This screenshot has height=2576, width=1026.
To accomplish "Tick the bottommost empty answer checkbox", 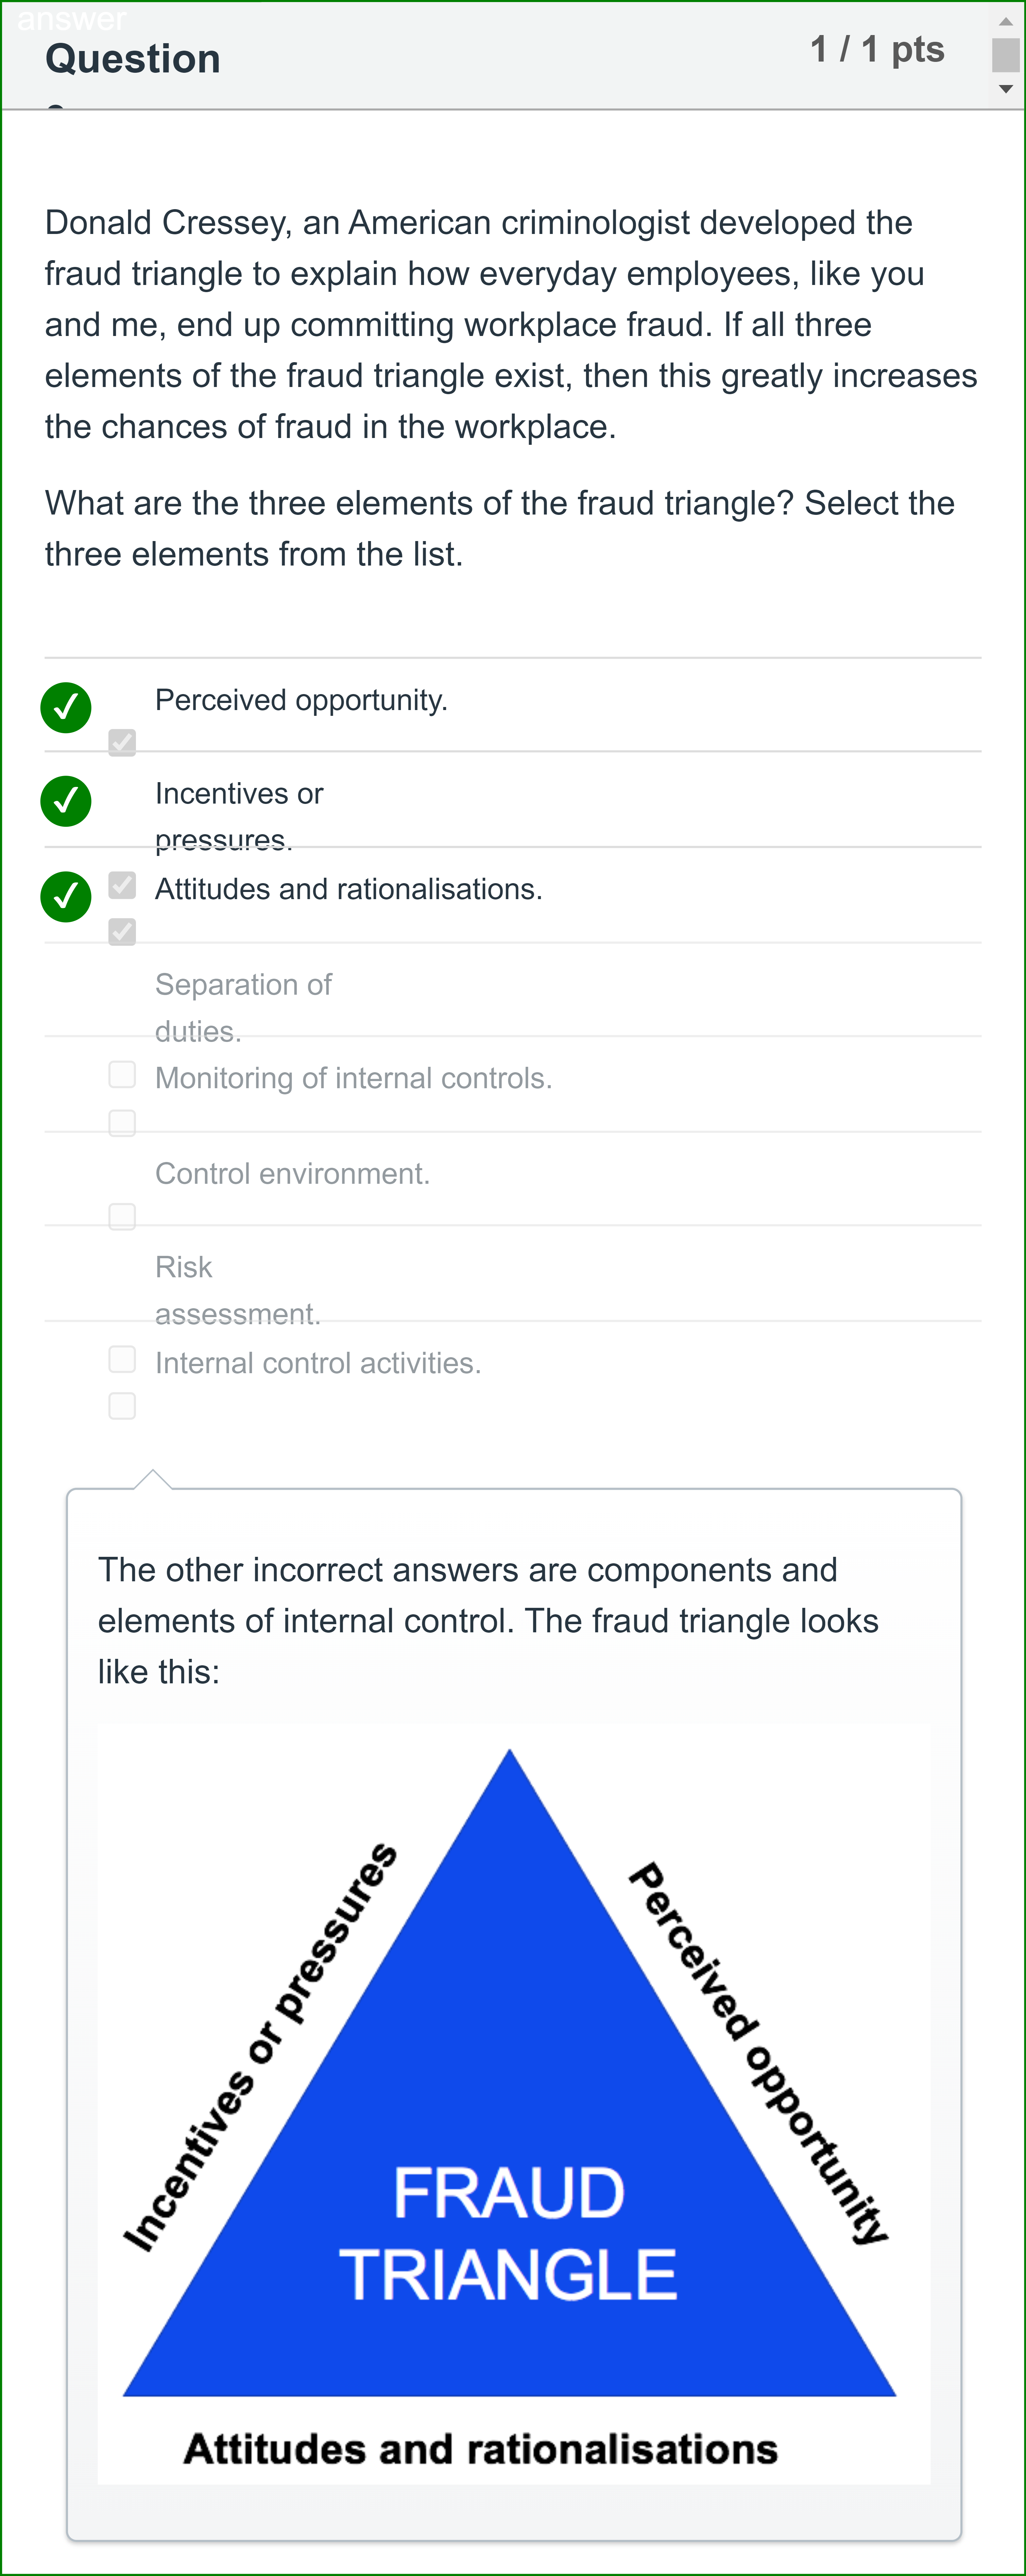I will [x=122, y=1406].
